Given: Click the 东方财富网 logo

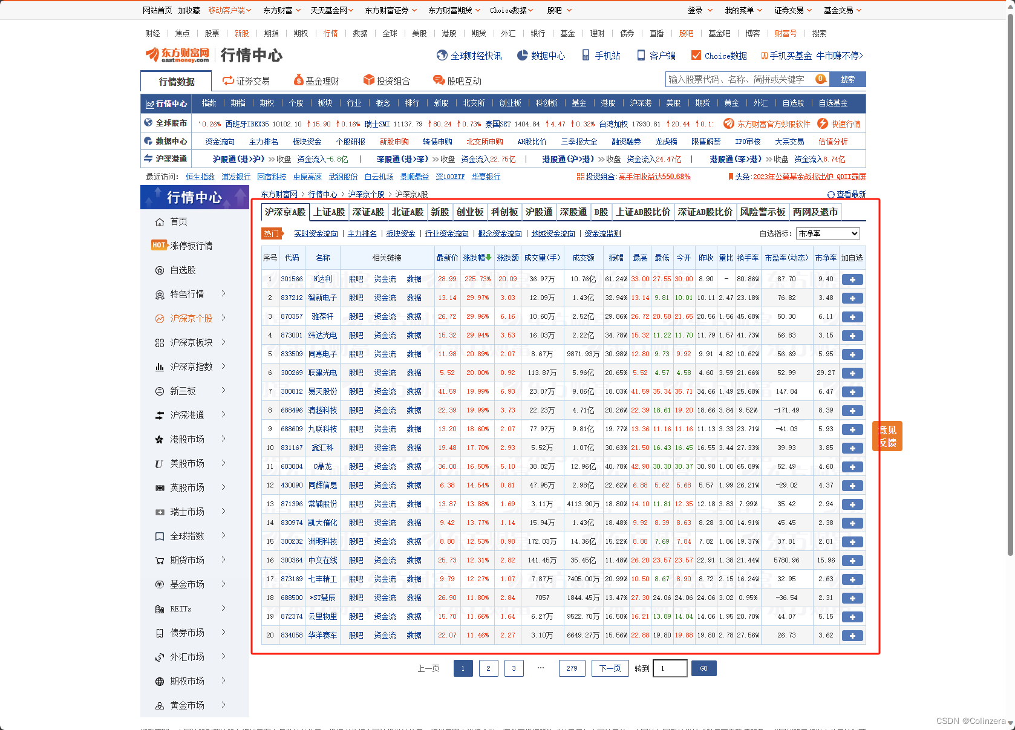Looking at the screenshot, I should pyautogui.click(x=177, y=55).
